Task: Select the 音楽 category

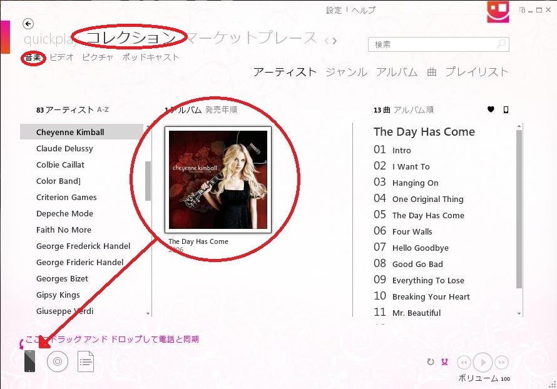Action: point(33,57)
